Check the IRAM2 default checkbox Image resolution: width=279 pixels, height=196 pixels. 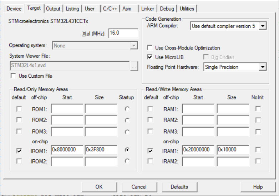150,161
